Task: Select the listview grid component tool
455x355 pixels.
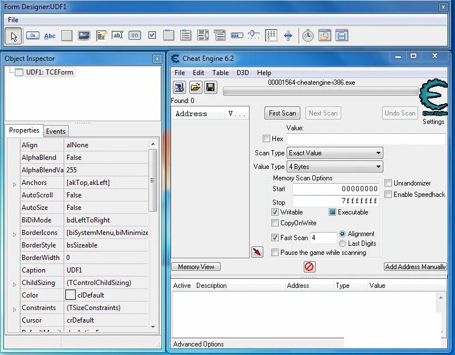Action: [271, 35]
